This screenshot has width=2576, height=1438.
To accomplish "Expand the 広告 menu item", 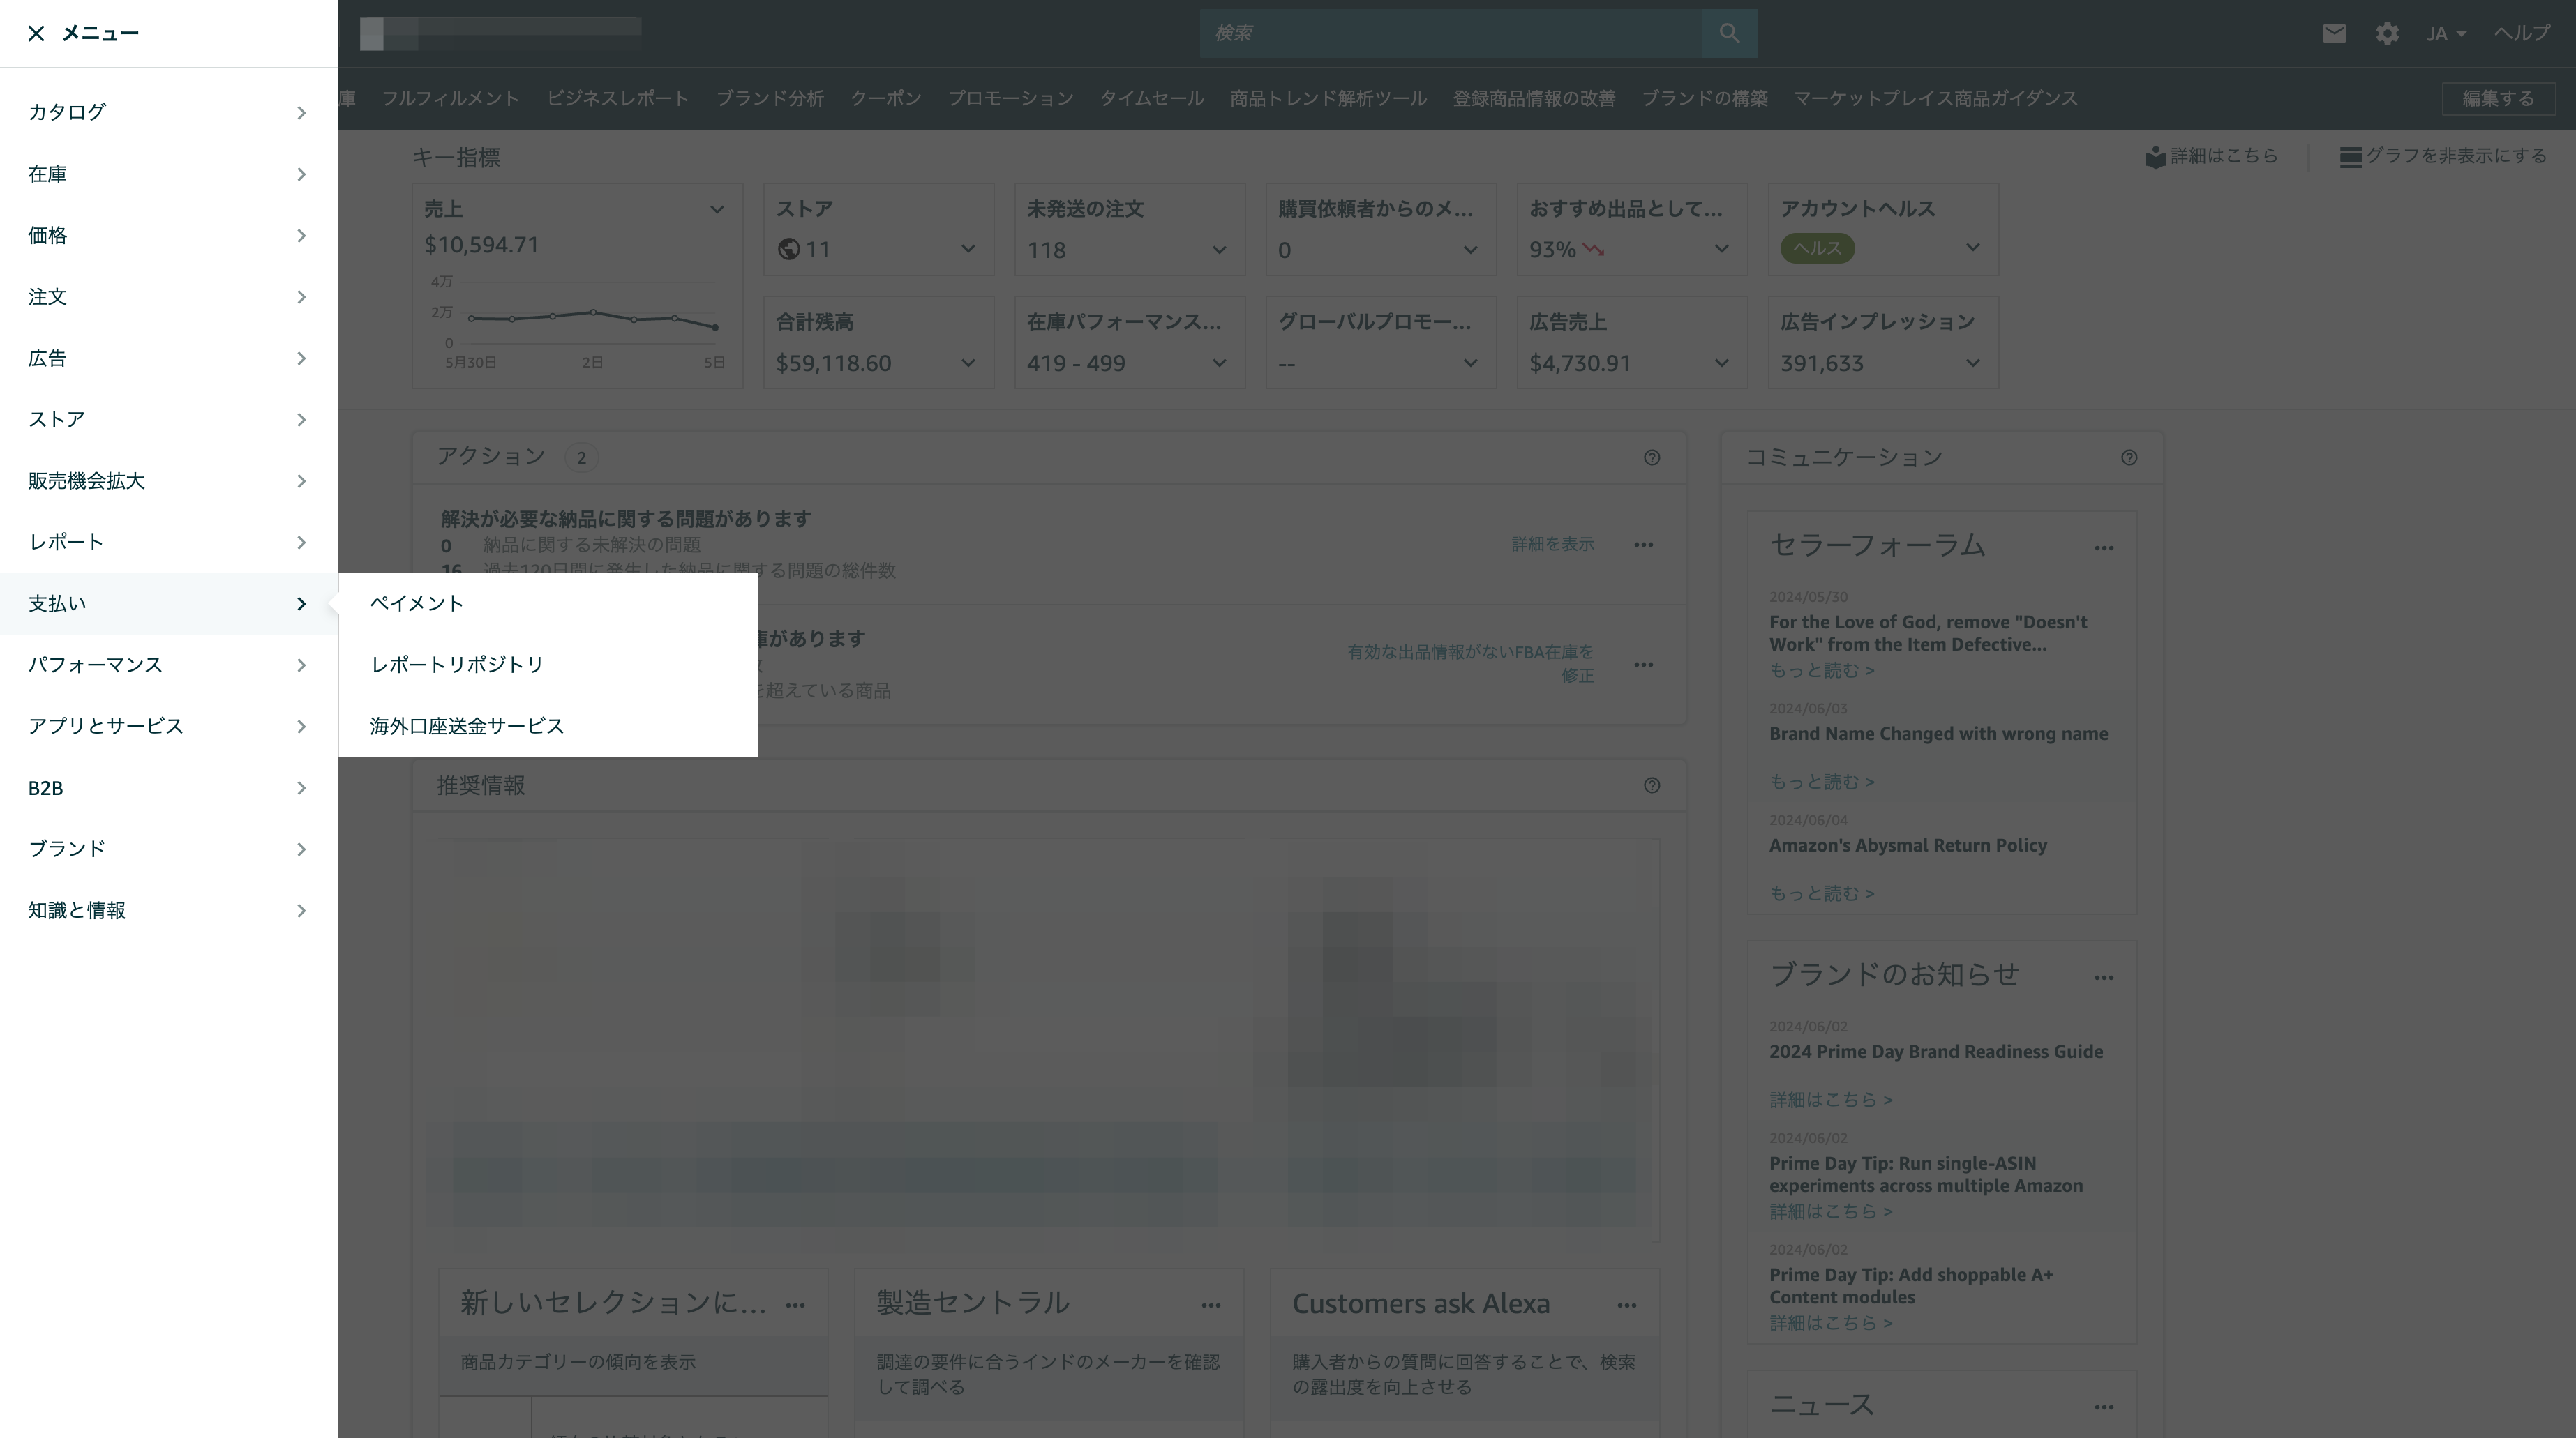I will 168,358.
